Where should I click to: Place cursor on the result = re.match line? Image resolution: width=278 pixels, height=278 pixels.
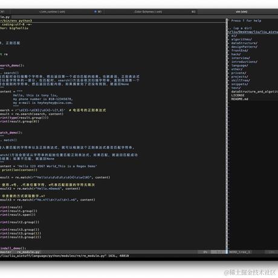pos(55,178)
